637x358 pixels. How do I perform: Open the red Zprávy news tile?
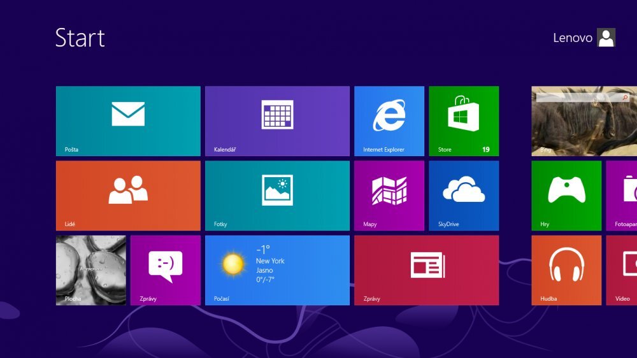427,270
